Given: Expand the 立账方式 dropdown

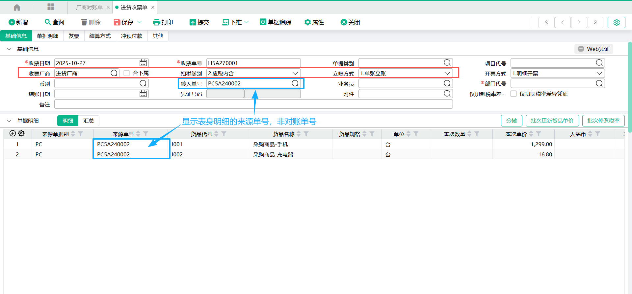Looking at the screenshot, I should click(x=447, y=73).
